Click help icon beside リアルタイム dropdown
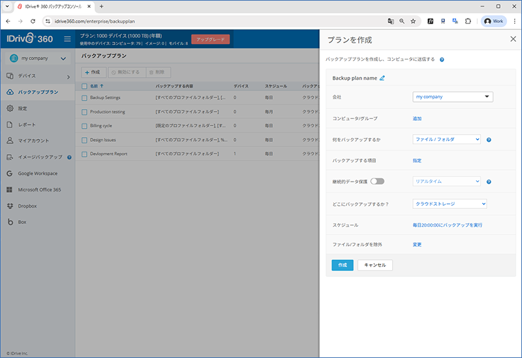 489,182
